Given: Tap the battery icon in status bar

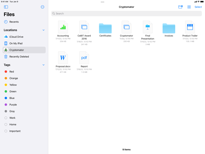Looking at the screenshot, I should click(x=202, y=1).
